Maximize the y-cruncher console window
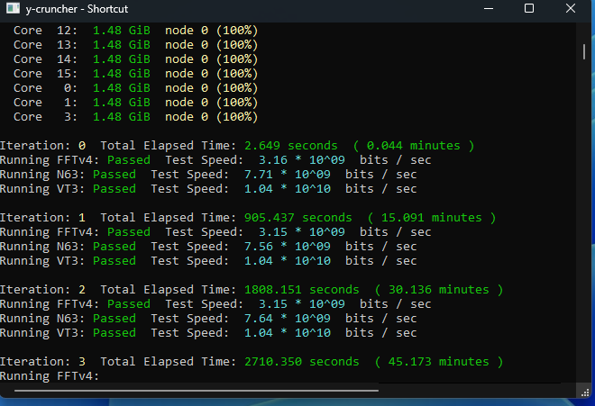Screen dimensions: 595x406 pos(529,9)
